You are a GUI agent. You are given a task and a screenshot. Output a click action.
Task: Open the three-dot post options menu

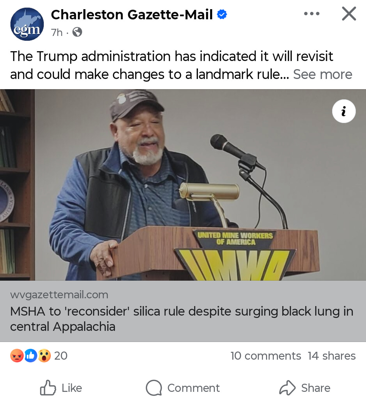[311, 14]
